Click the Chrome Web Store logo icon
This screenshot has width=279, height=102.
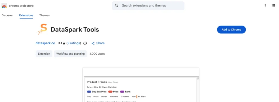(x=4, y=6)
